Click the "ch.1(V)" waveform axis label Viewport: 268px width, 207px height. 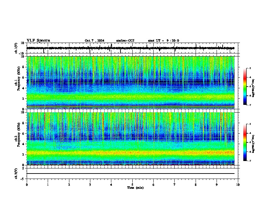tap(16, 48)
